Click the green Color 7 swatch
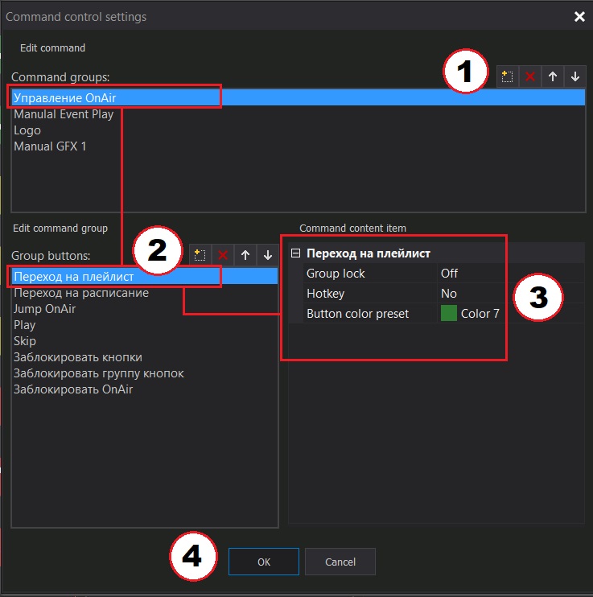The image size is (593, 597). [x=449, y=313]
